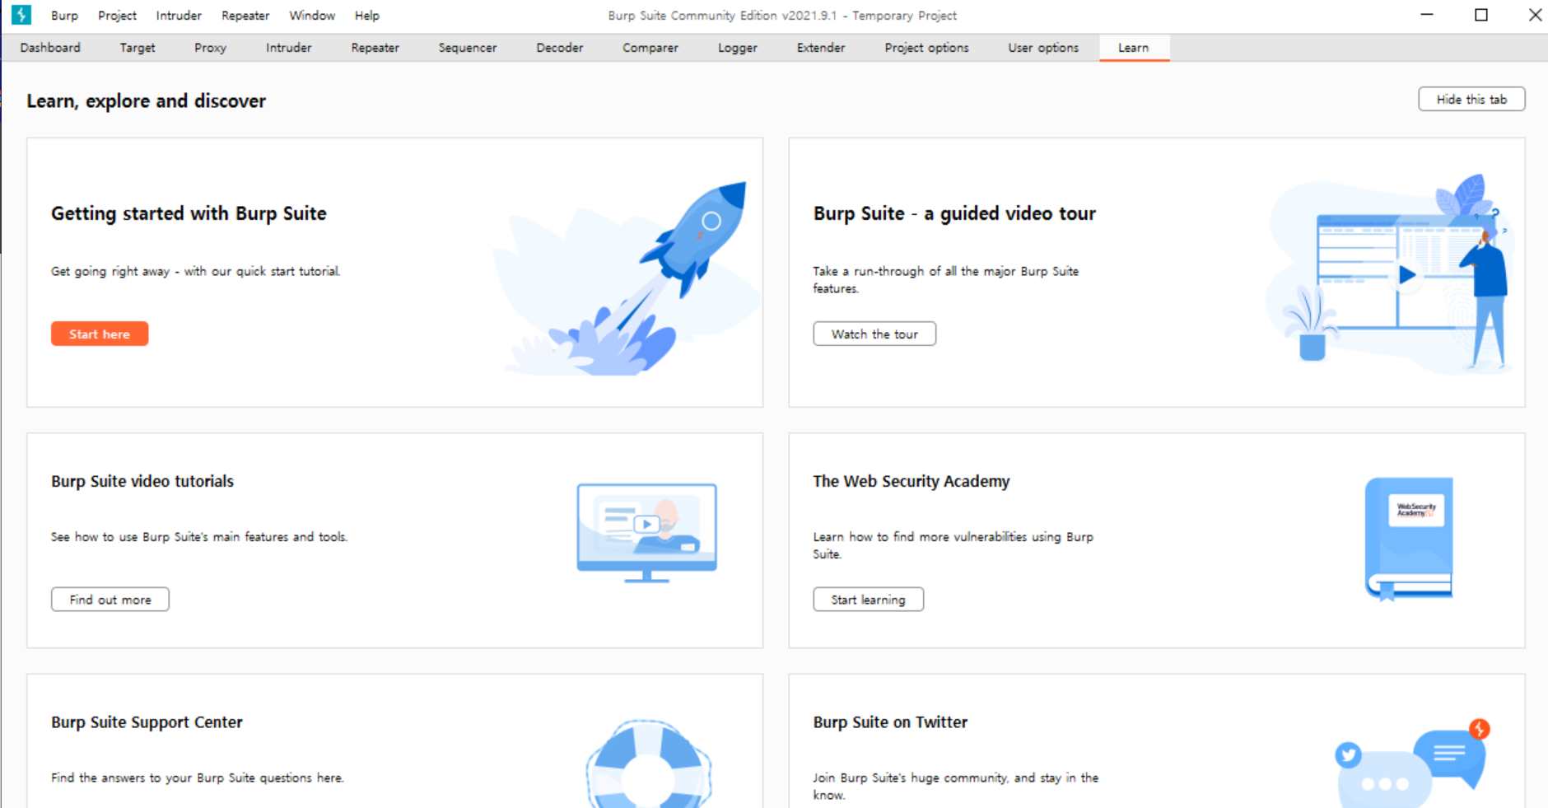Click the rocket illustration in Getting started card
Viewport: 1548px width, 808px height.
coord(627,278)
